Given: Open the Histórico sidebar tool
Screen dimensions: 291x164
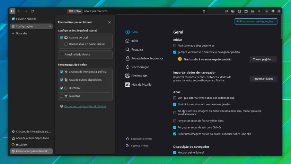Looking at the screenshot, I should pos(31,145).
